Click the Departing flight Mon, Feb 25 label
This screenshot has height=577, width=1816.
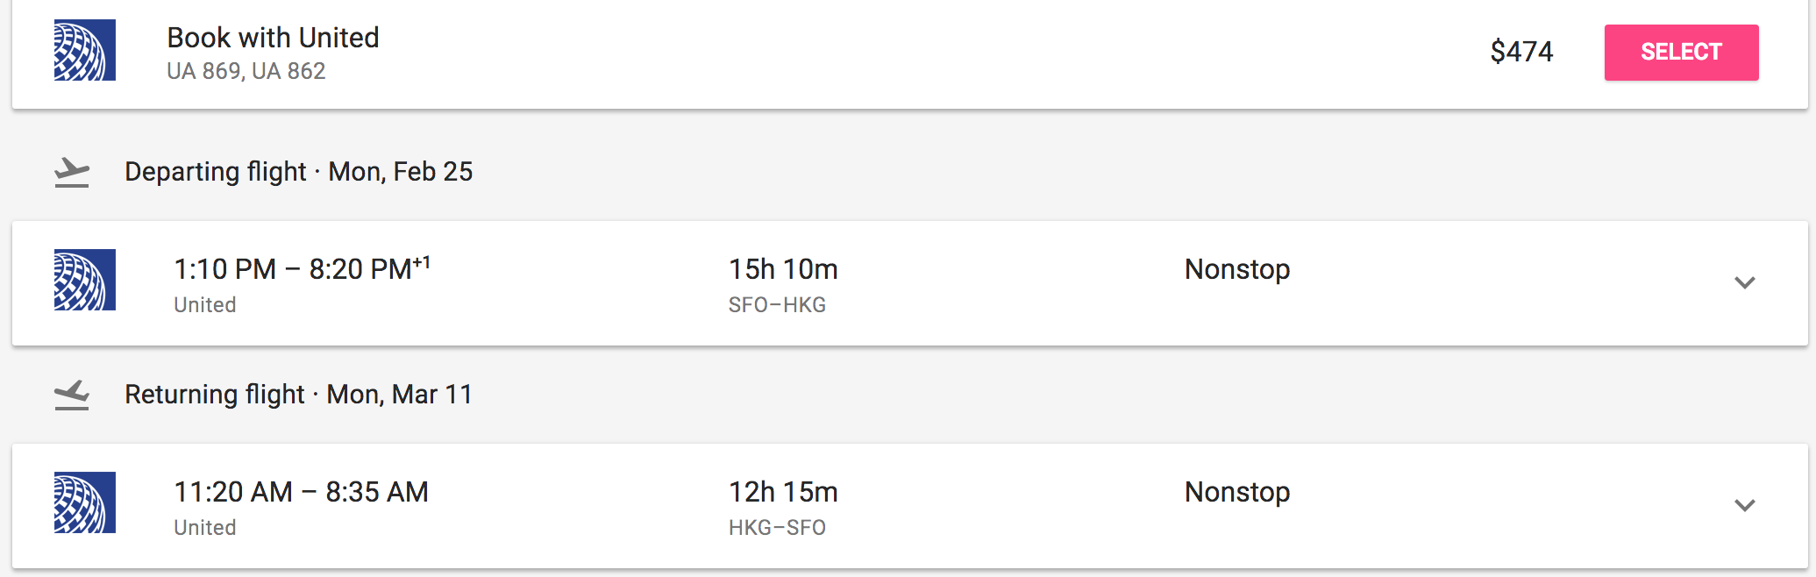[298, 172]
